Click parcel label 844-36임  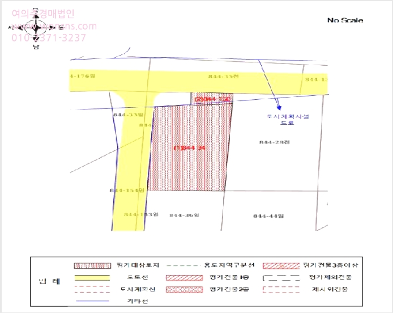click(x=184, y=215)
